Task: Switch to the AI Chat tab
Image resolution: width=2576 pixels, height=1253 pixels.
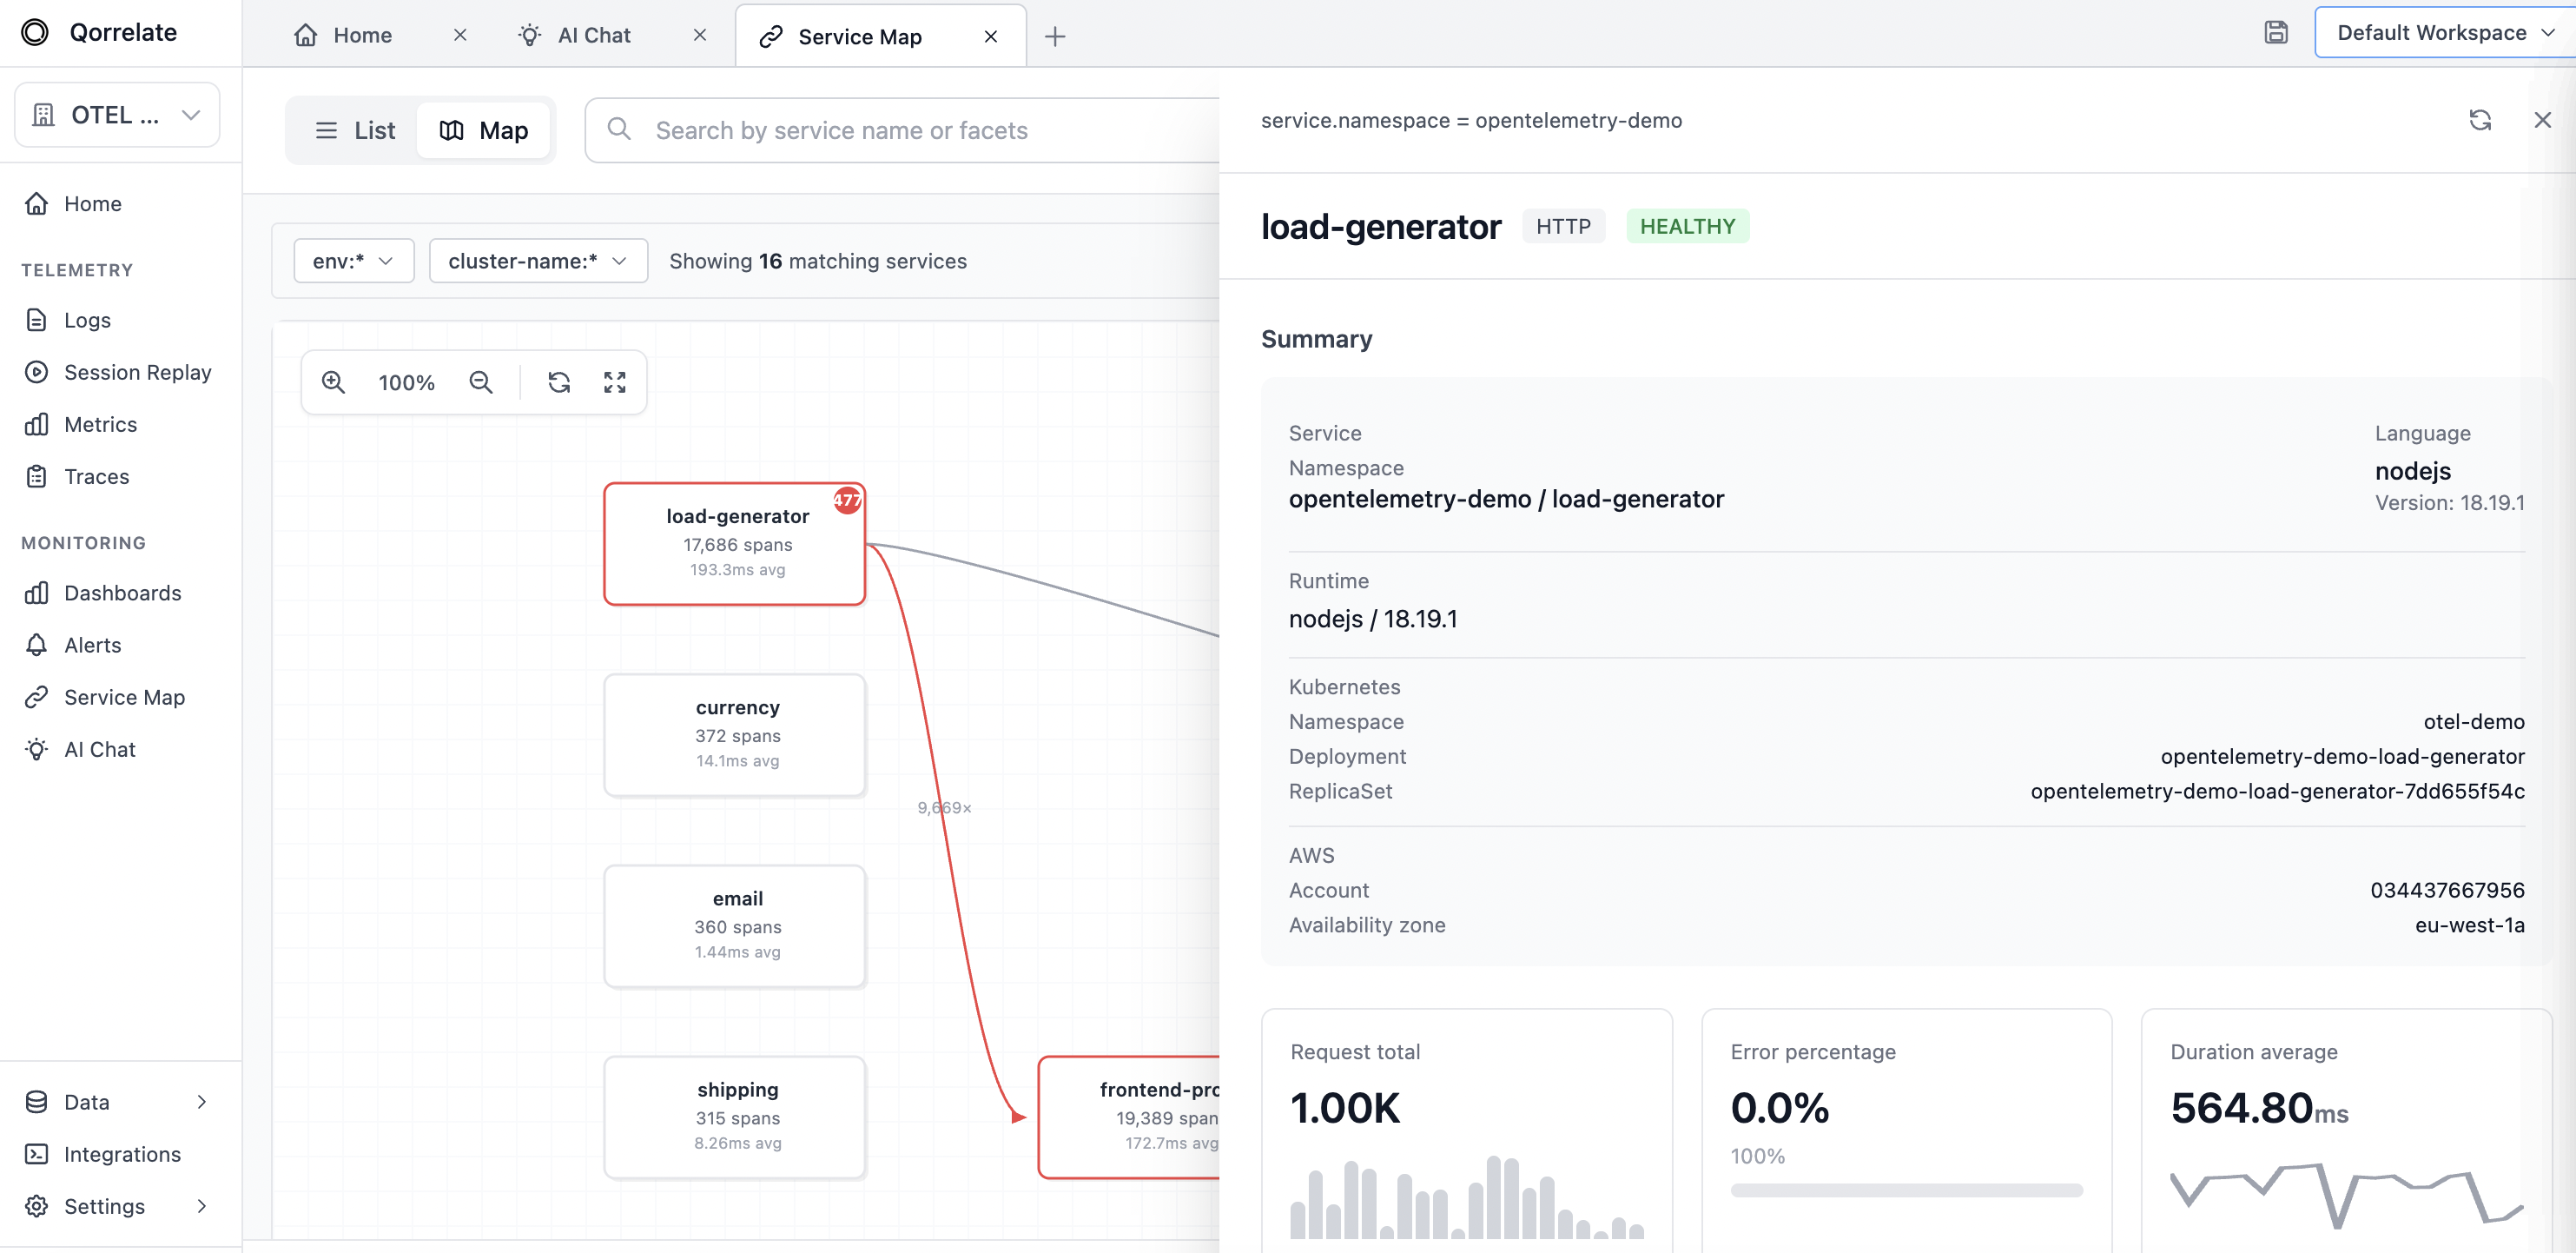Action: pos(593,36)
